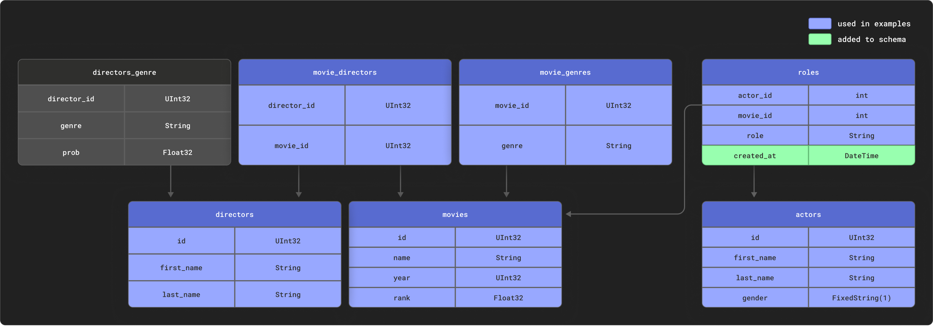
Task: Select the rank Float32 row in movies
Action: click(x=455, y=297)
